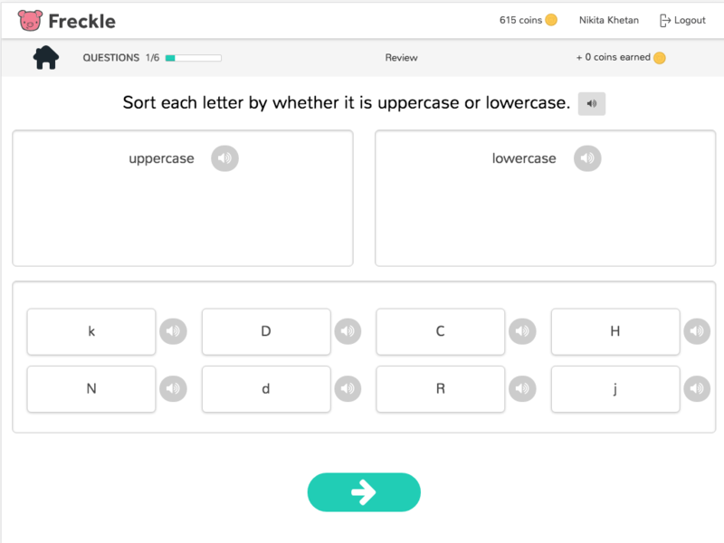Play sound for letter N
Image resolution: width=724 pixels, height=543 pixels.
[x=173, y=389]
